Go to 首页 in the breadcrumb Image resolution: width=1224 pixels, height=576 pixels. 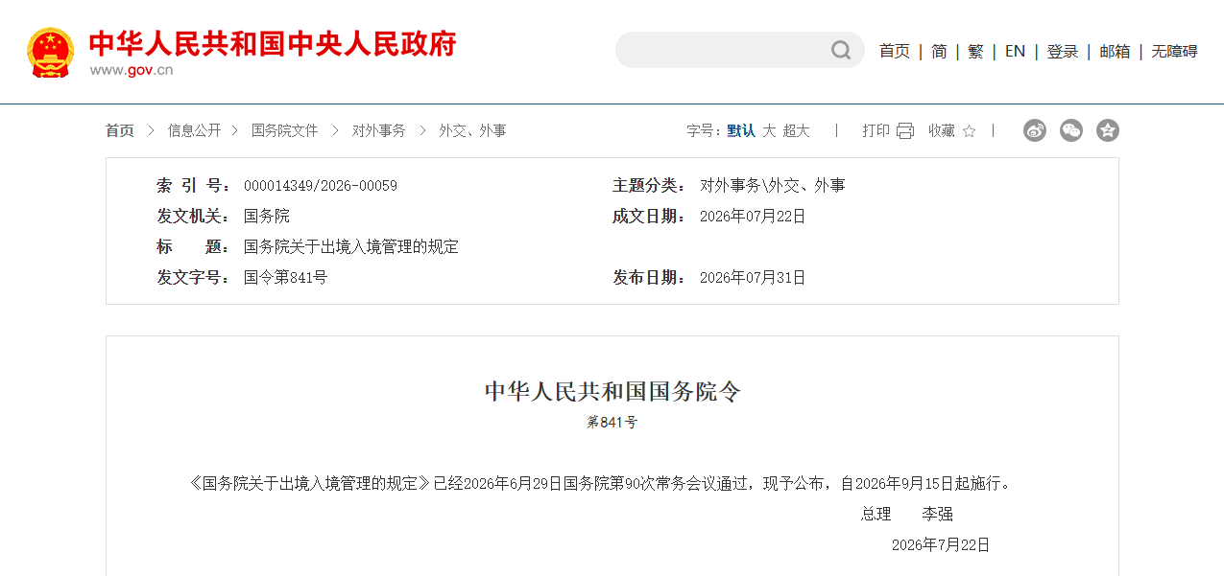click(x=120, y=131)
